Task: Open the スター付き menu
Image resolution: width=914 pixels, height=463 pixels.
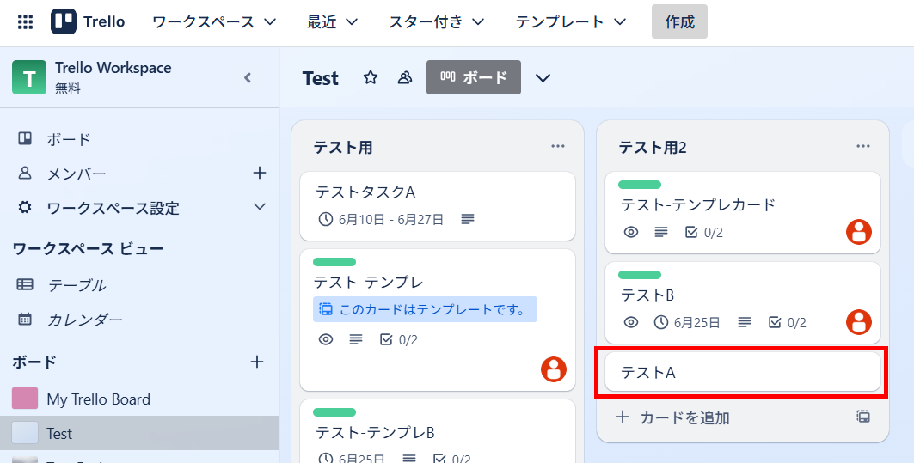Action: point(436,22)
